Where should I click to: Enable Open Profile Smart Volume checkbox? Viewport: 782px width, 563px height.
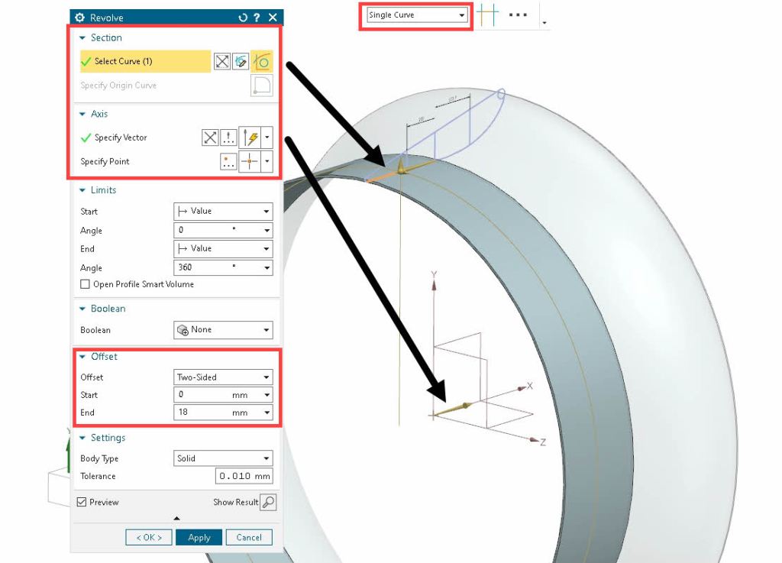85,284
